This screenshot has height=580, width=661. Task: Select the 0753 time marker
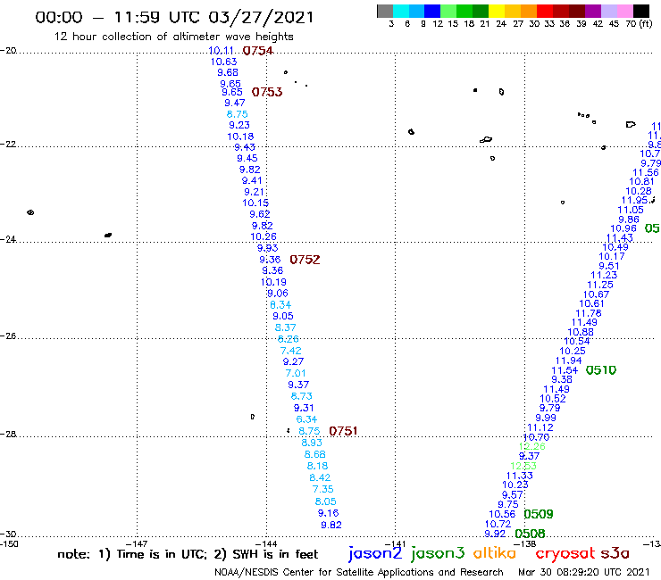(267, 92)
